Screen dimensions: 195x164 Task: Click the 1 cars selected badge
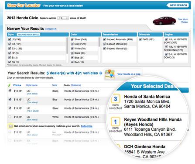(116, 122)
